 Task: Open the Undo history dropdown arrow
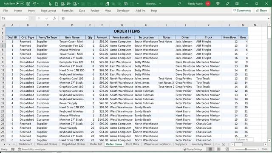tap(38, 4)
